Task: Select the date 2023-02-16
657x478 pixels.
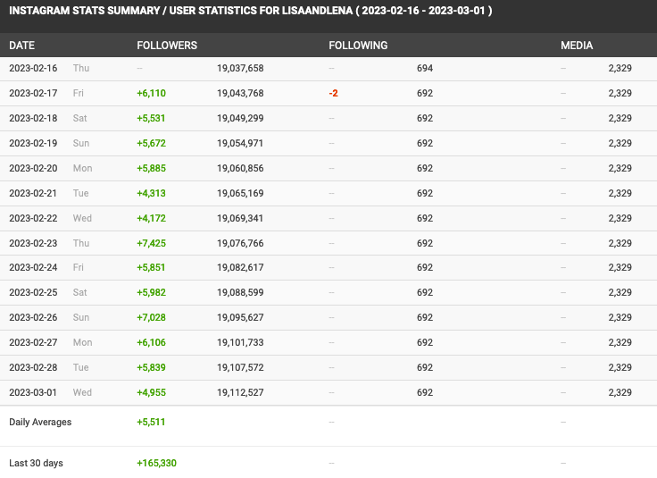Action: 33,68
